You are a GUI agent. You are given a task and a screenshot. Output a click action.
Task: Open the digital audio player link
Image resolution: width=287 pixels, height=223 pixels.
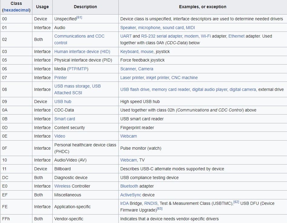click(209, 89)
